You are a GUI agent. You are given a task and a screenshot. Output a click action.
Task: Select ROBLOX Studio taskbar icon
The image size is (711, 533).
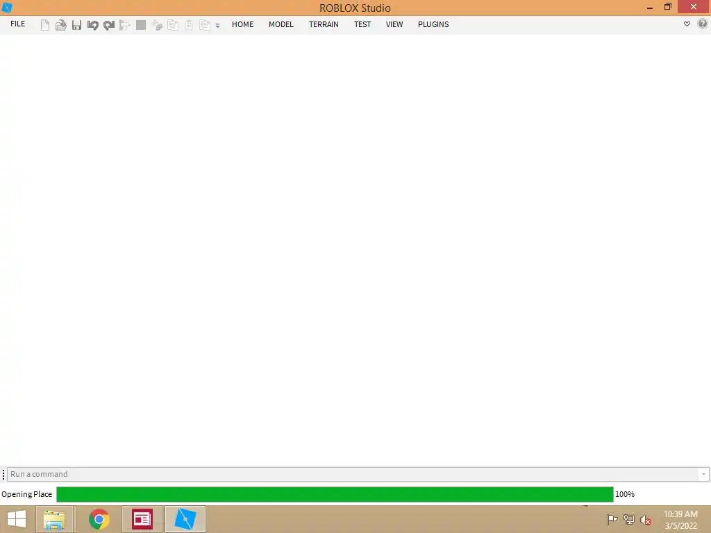[185, 519]
